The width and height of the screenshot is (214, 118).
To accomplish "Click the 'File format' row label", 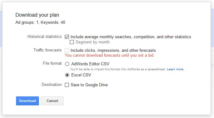I will click(x=52, y=63).
